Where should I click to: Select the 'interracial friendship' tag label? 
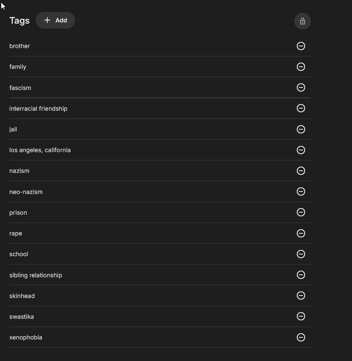click(x=38, y=109)
